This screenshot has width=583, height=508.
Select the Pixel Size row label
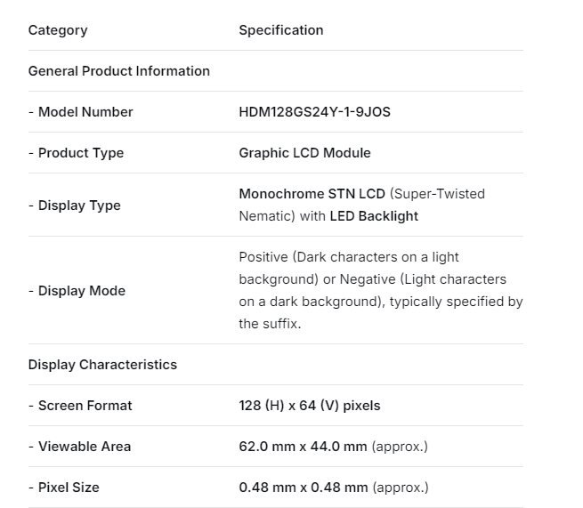(64, 488)
